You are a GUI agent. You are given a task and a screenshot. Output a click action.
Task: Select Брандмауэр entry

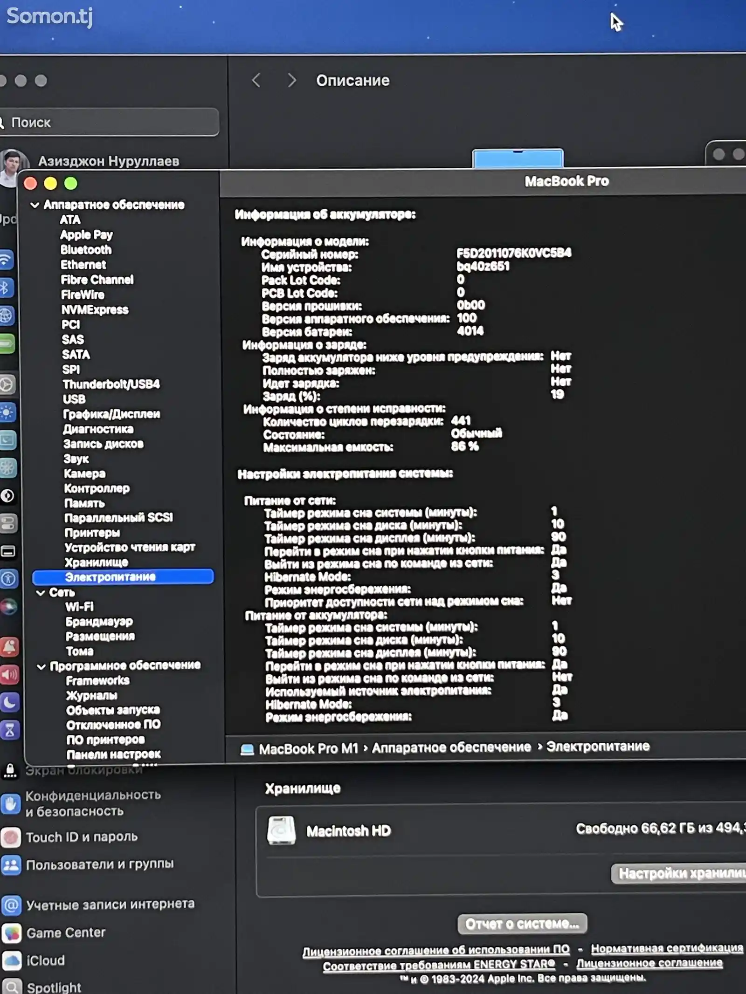pos(99,622)
